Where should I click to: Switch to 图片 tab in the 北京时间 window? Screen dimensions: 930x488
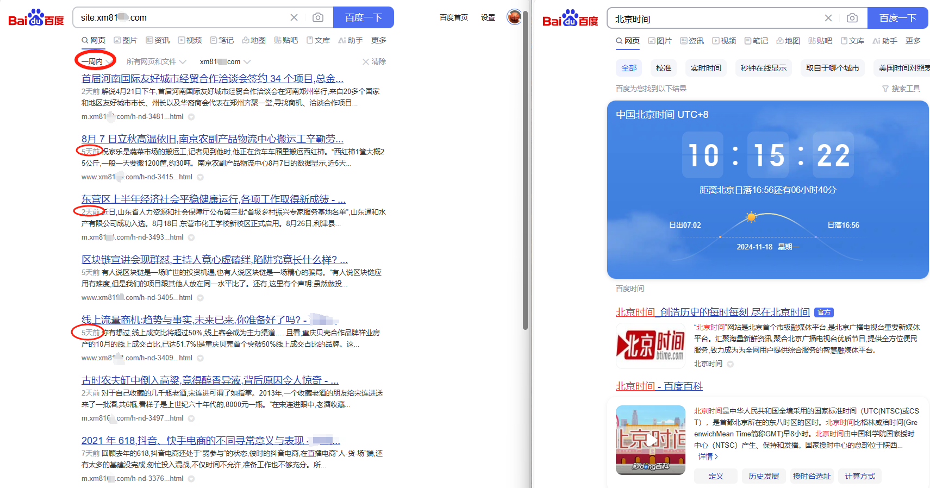coord(660,41)
